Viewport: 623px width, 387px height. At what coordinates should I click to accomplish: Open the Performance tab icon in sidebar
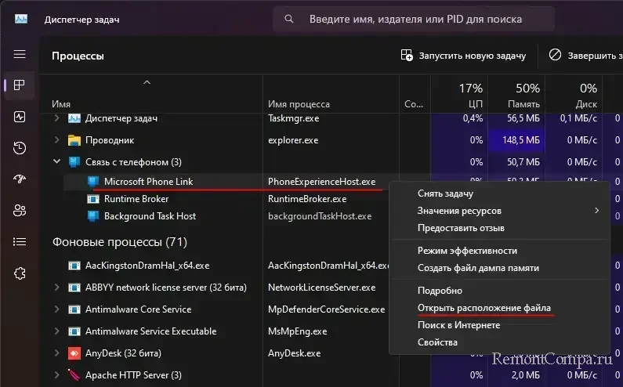point(20,117)
